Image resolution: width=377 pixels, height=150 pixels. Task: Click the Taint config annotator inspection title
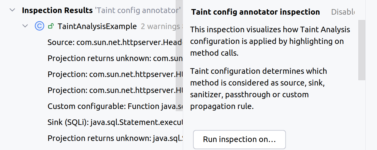pos(256,12)
